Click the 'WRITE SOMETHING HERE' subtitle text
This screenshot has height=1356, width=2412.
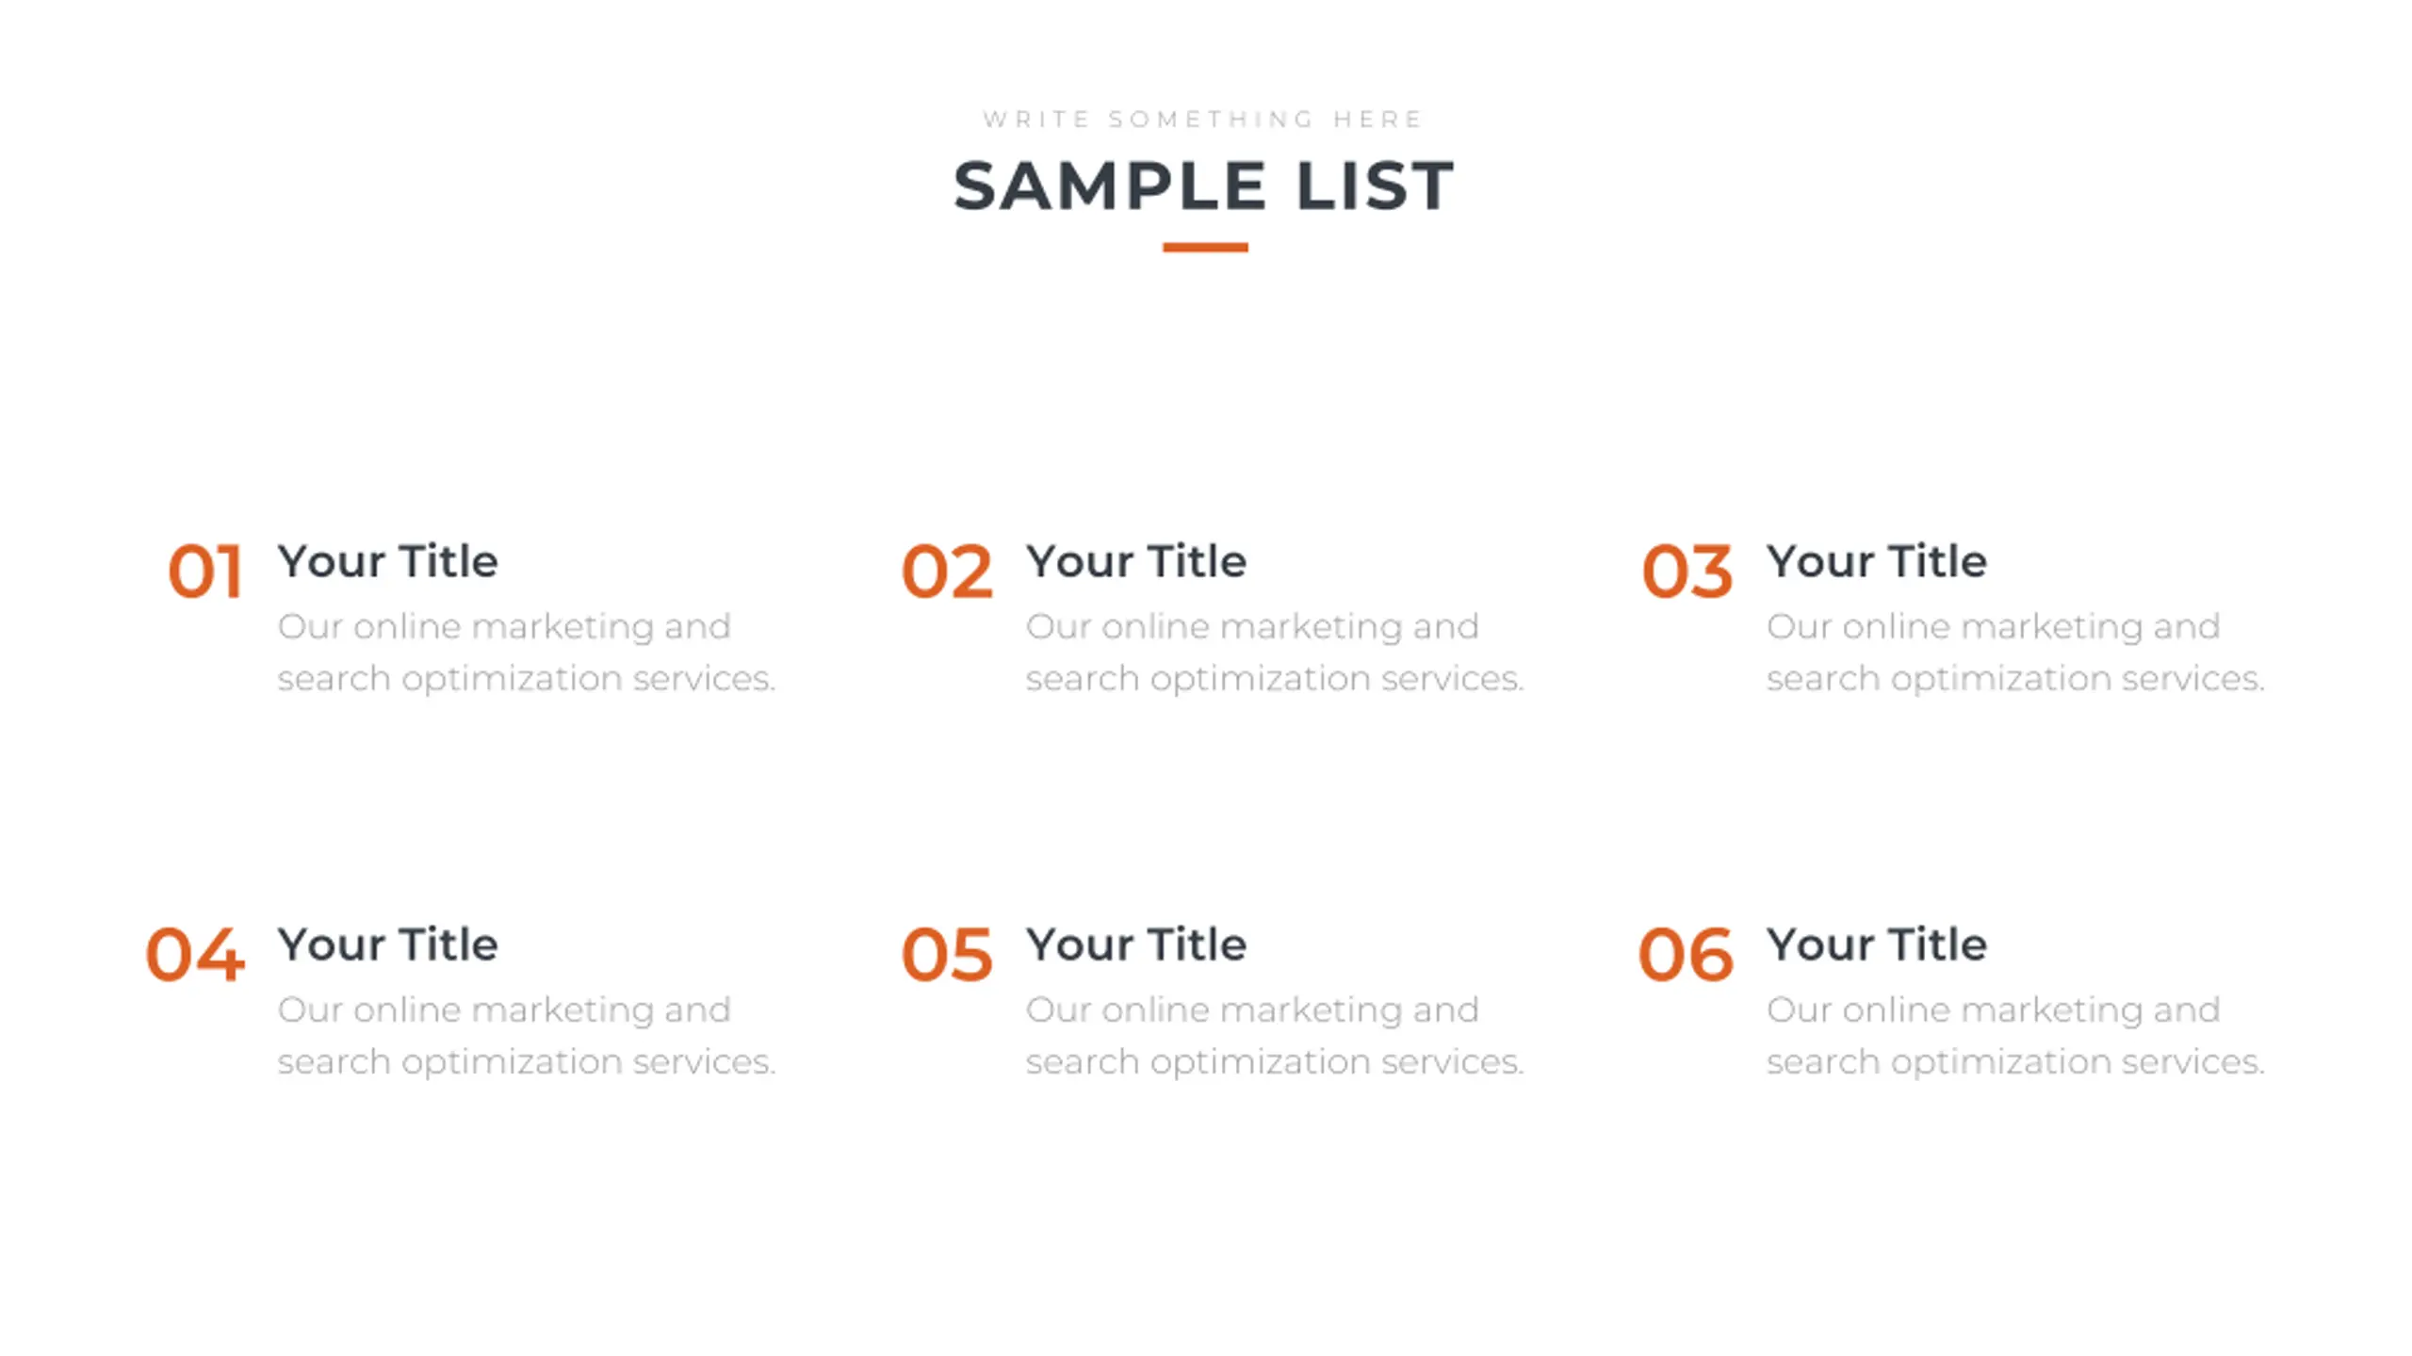click(1203, 120)
